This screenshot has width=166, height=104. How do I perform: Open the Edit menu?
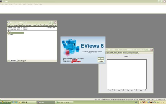click(x=6, y=4)
